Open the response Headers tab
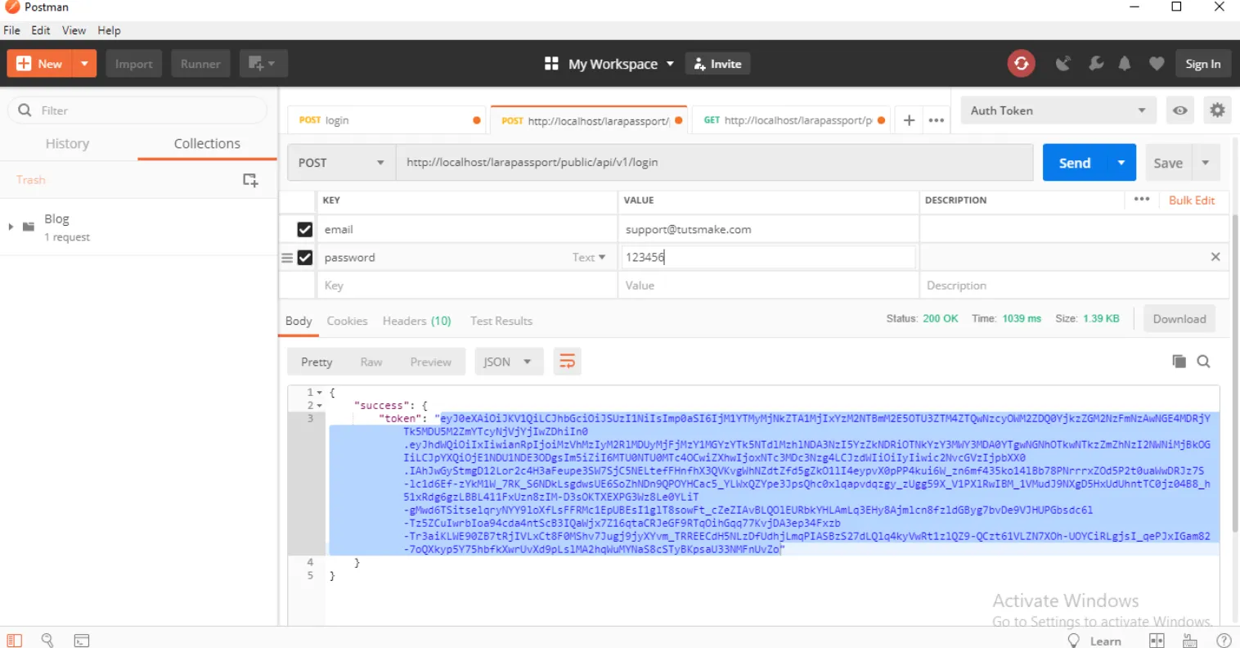 [416, 321]
